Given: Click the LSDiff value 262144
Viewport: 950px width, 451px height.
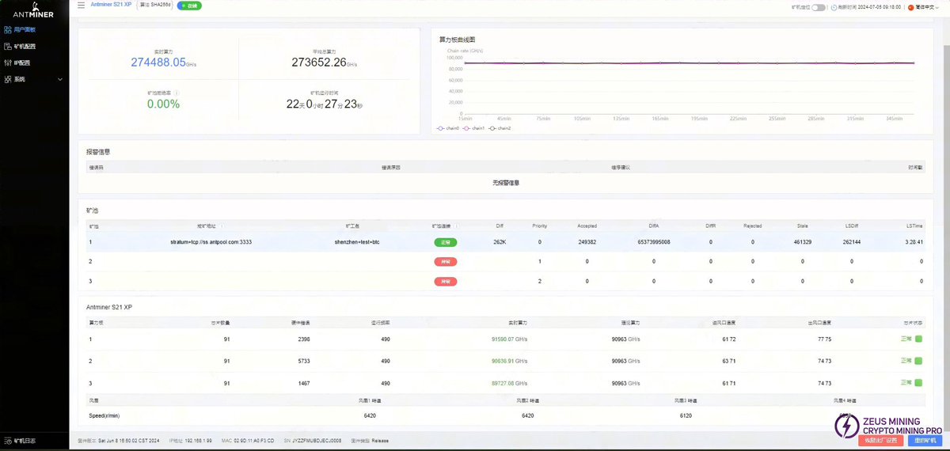Looking at the screenshot, I should pyautogui.click(x=852, y=242).
